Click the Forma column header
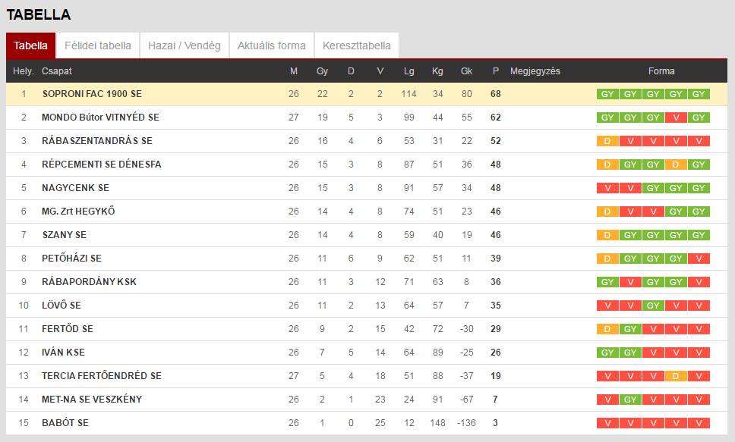Viewport: 735px width, 442px height. click(661, 71)
